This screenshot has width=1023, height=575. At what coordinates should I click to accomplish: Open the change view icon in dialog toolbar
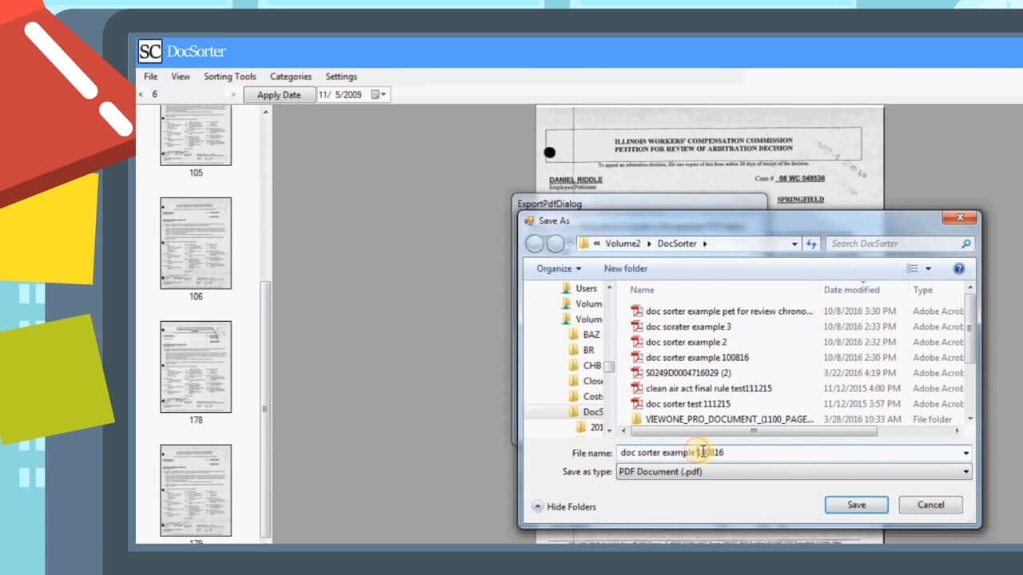(x=914, y=269)
